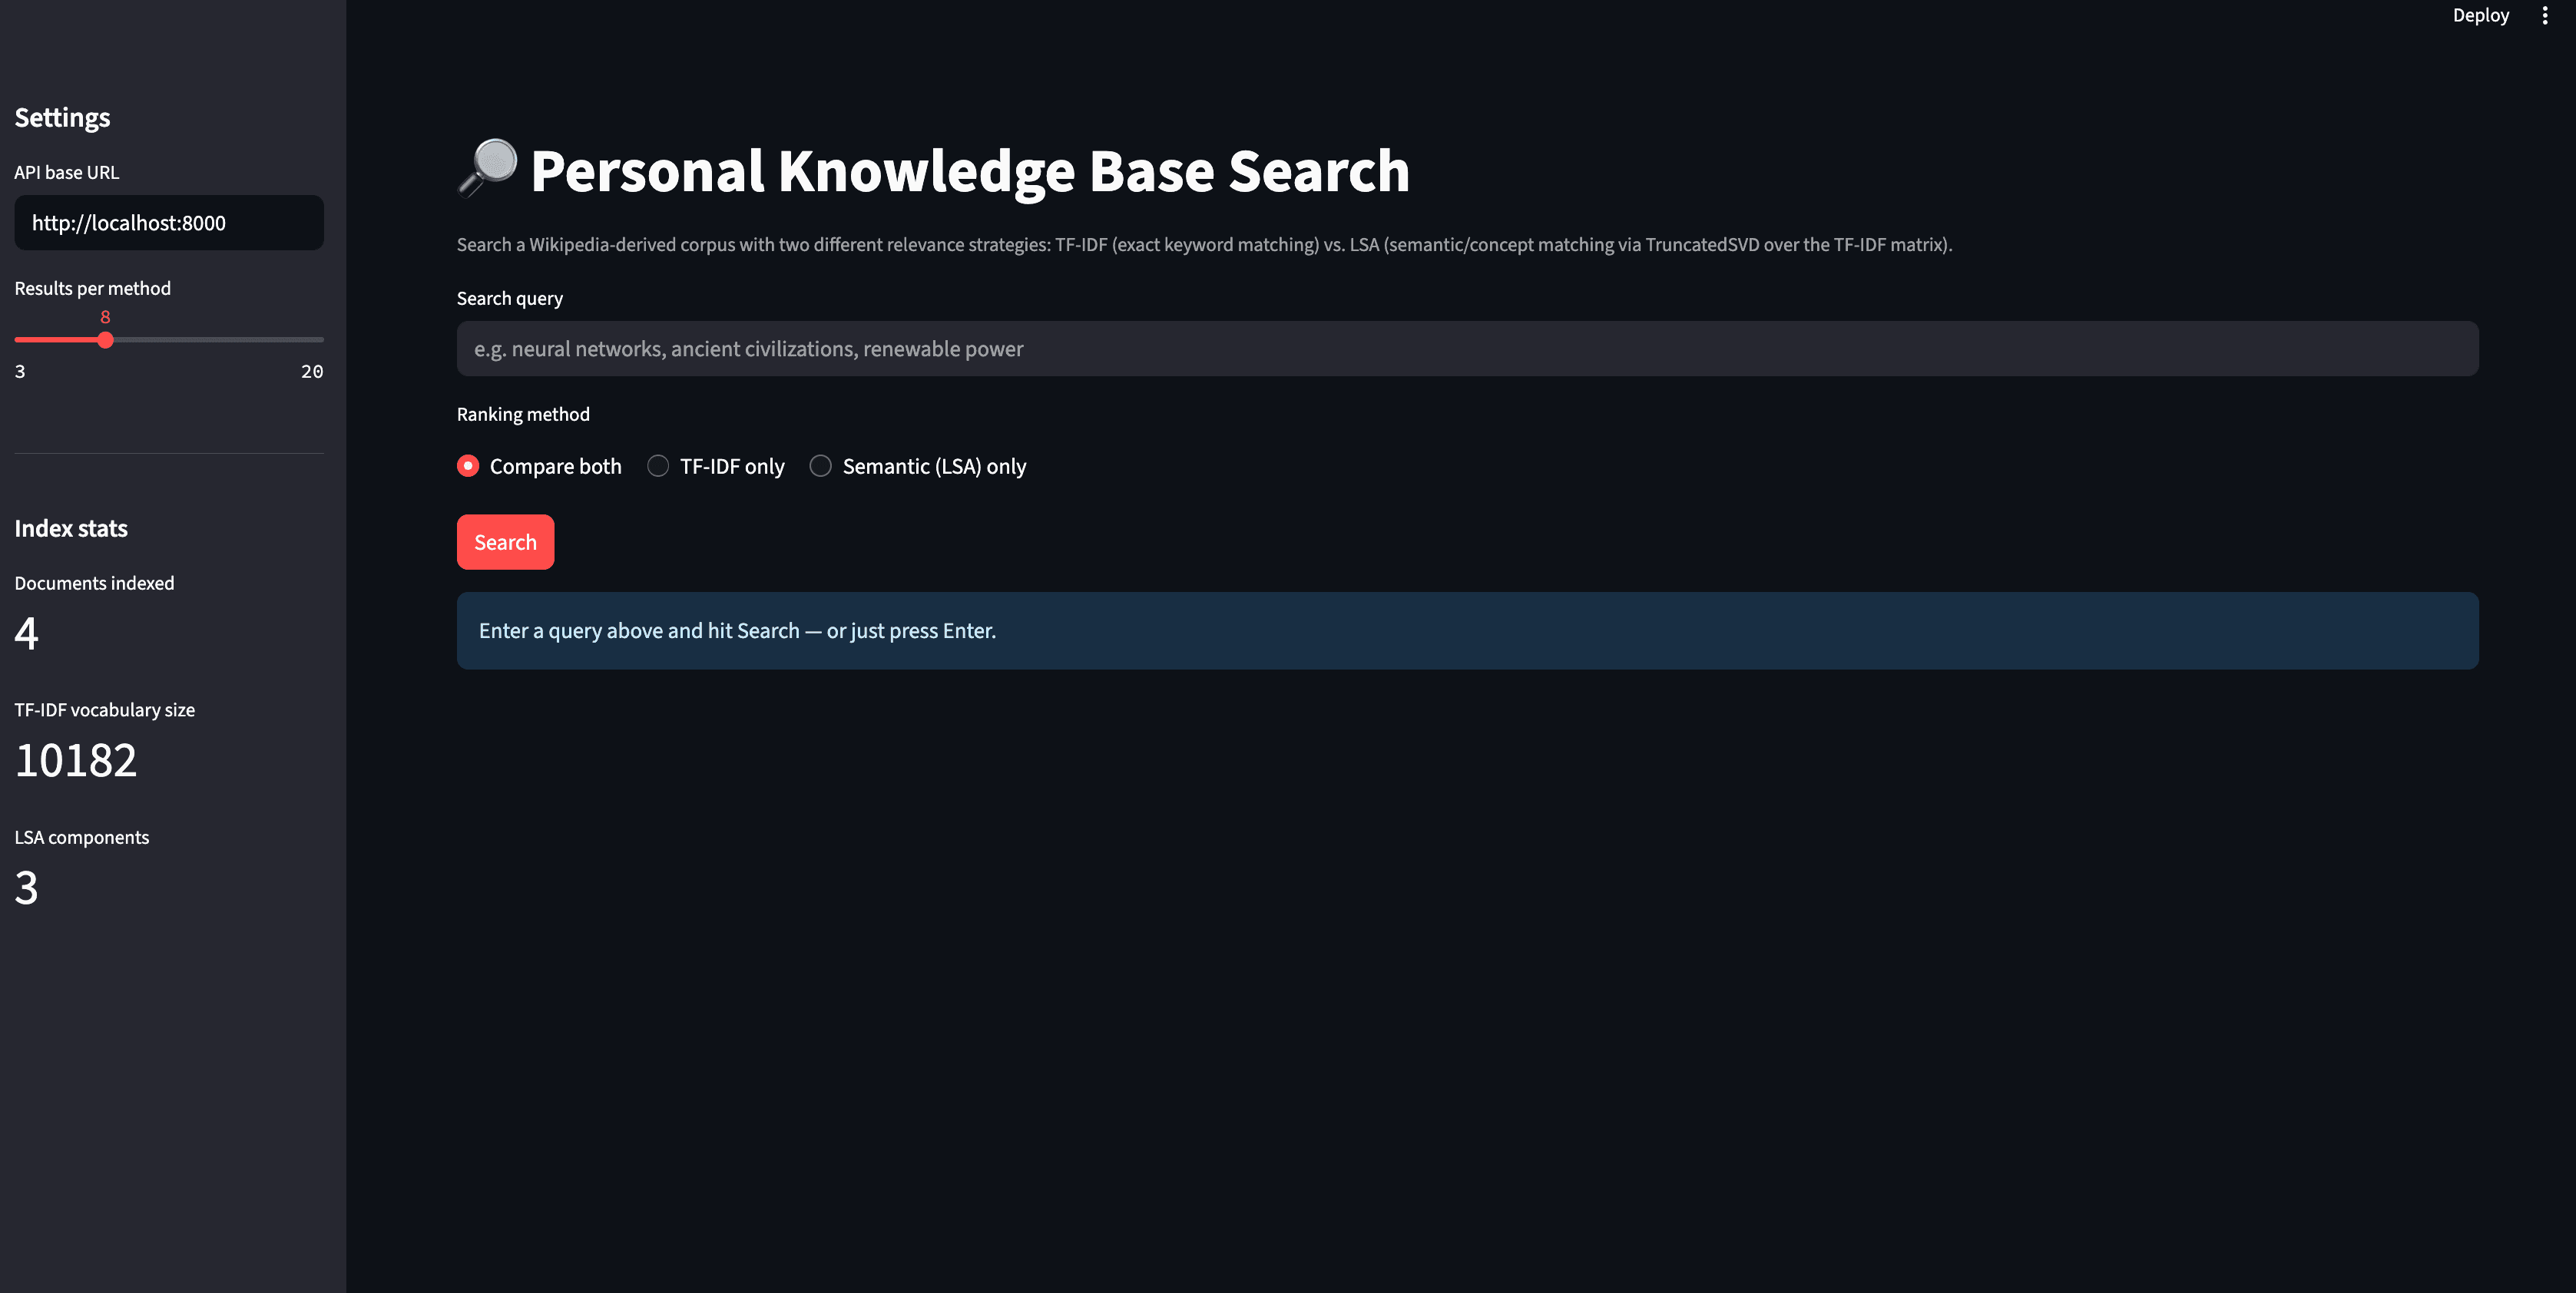
Task: Click the 'Enter a query above' info message
Action: click(1467, 631)
